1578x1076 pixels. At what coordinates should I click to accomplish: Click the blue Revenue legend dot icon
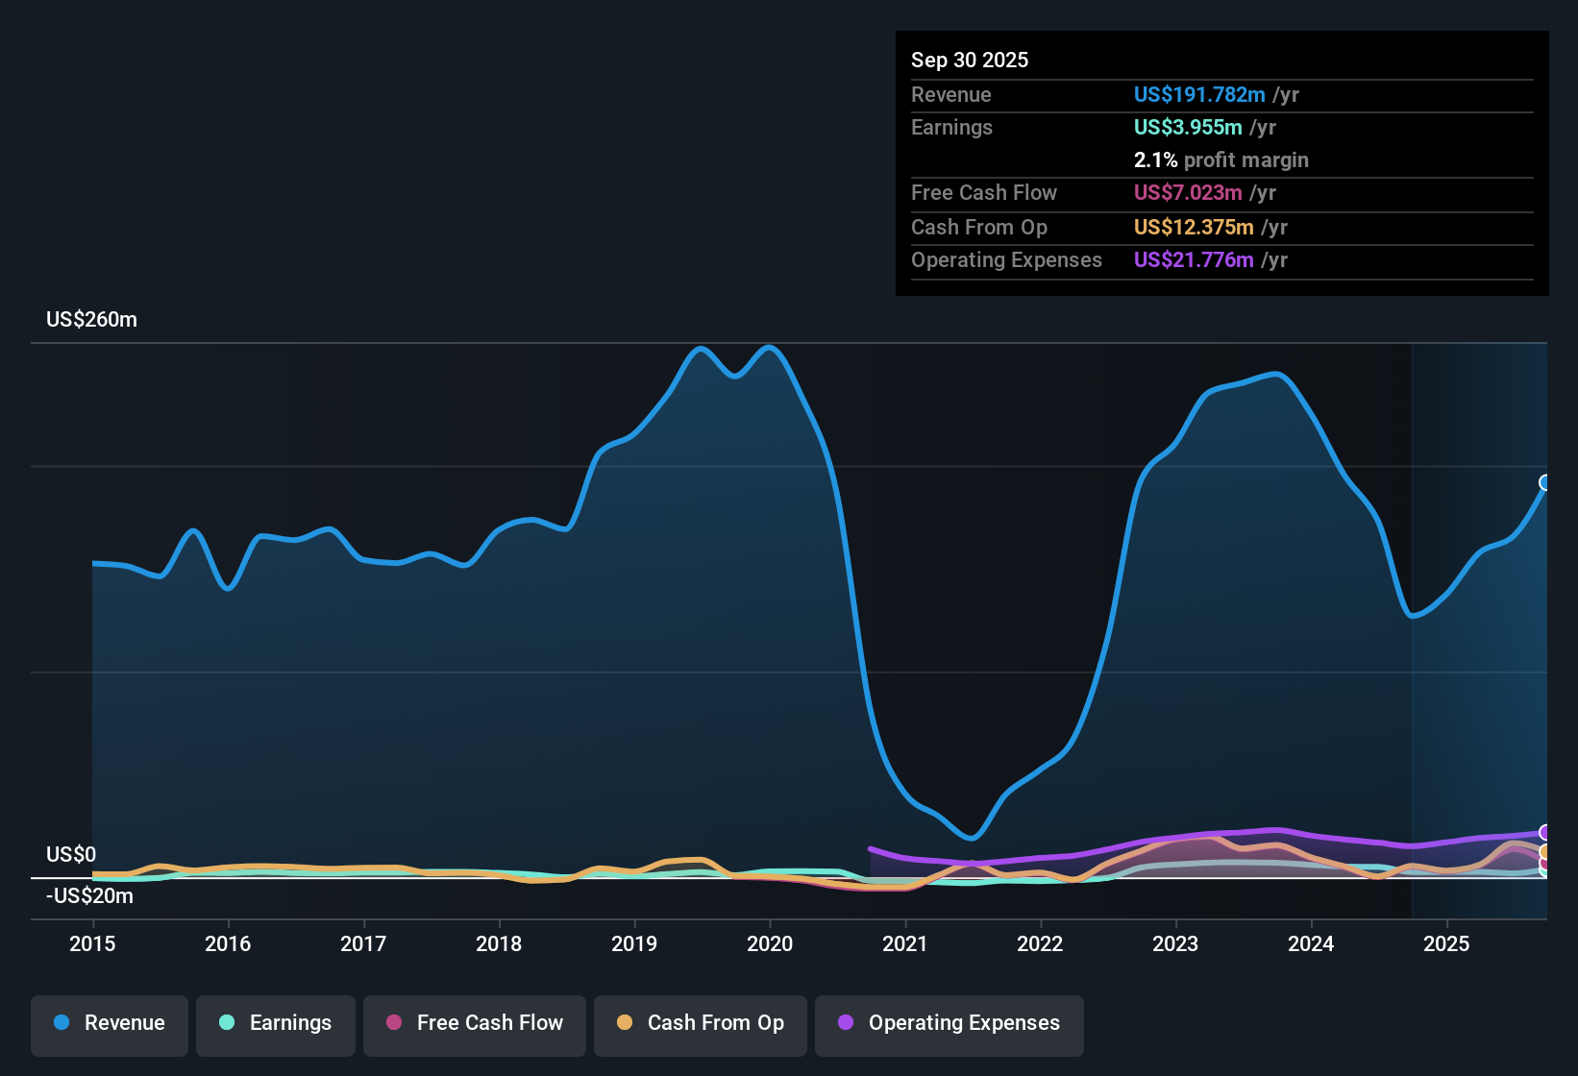click(x=61, y=1023)
